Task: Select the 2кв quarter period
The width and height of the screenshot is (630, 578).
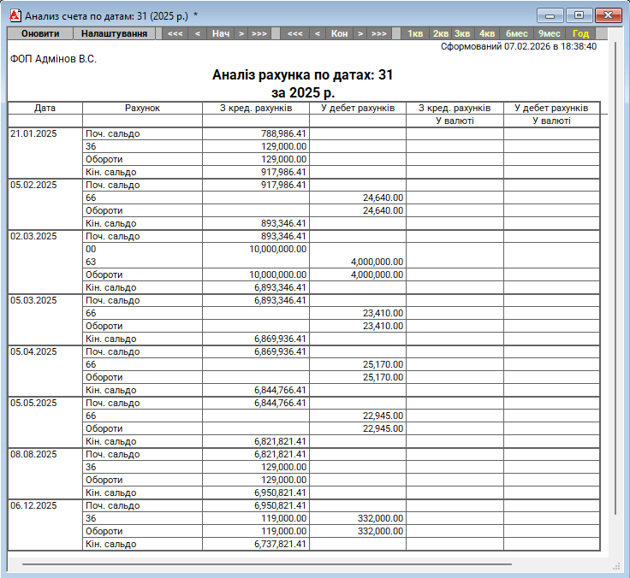Action: [441, 33]
